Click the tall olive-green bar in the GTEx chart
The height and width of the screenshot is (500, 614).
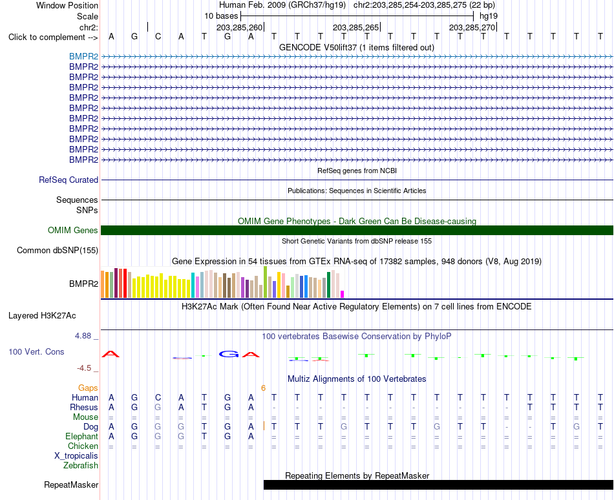[266, 282]
